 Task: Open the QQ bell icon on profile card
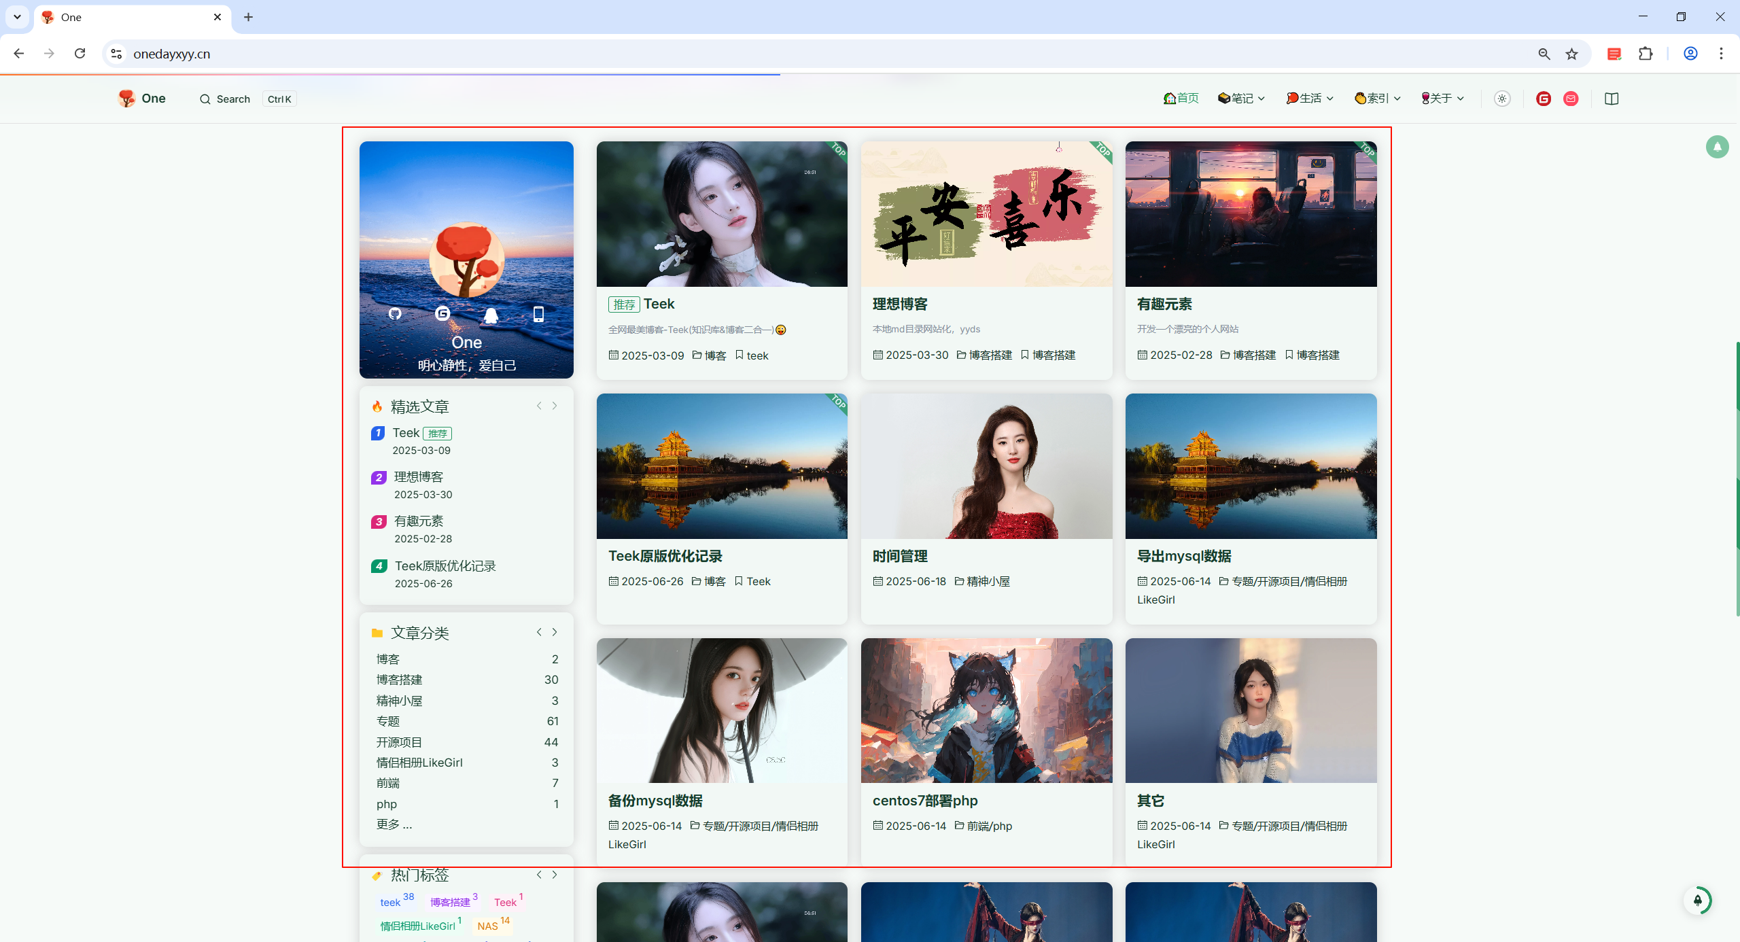pyautogui.click(x=491, y=315)
